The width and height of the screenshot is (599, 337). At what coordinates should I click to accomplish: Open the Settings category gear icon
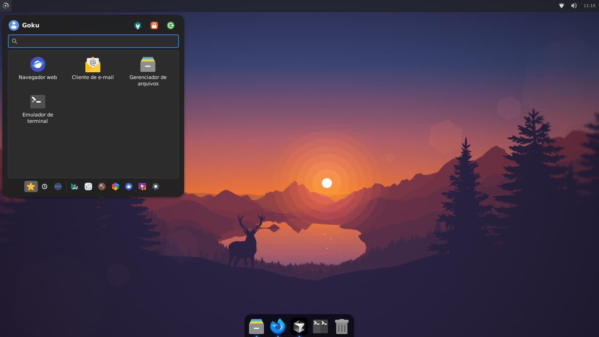[x=156, y=186]
